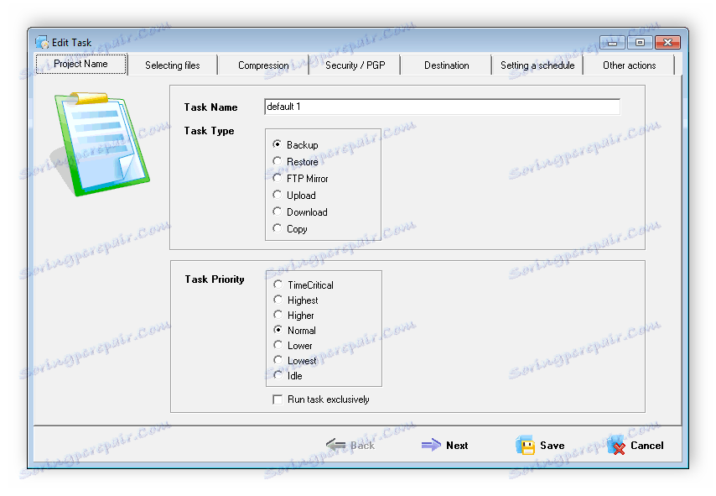Switch to the Destination tab

pyautogui.click(x=446, y=65)
